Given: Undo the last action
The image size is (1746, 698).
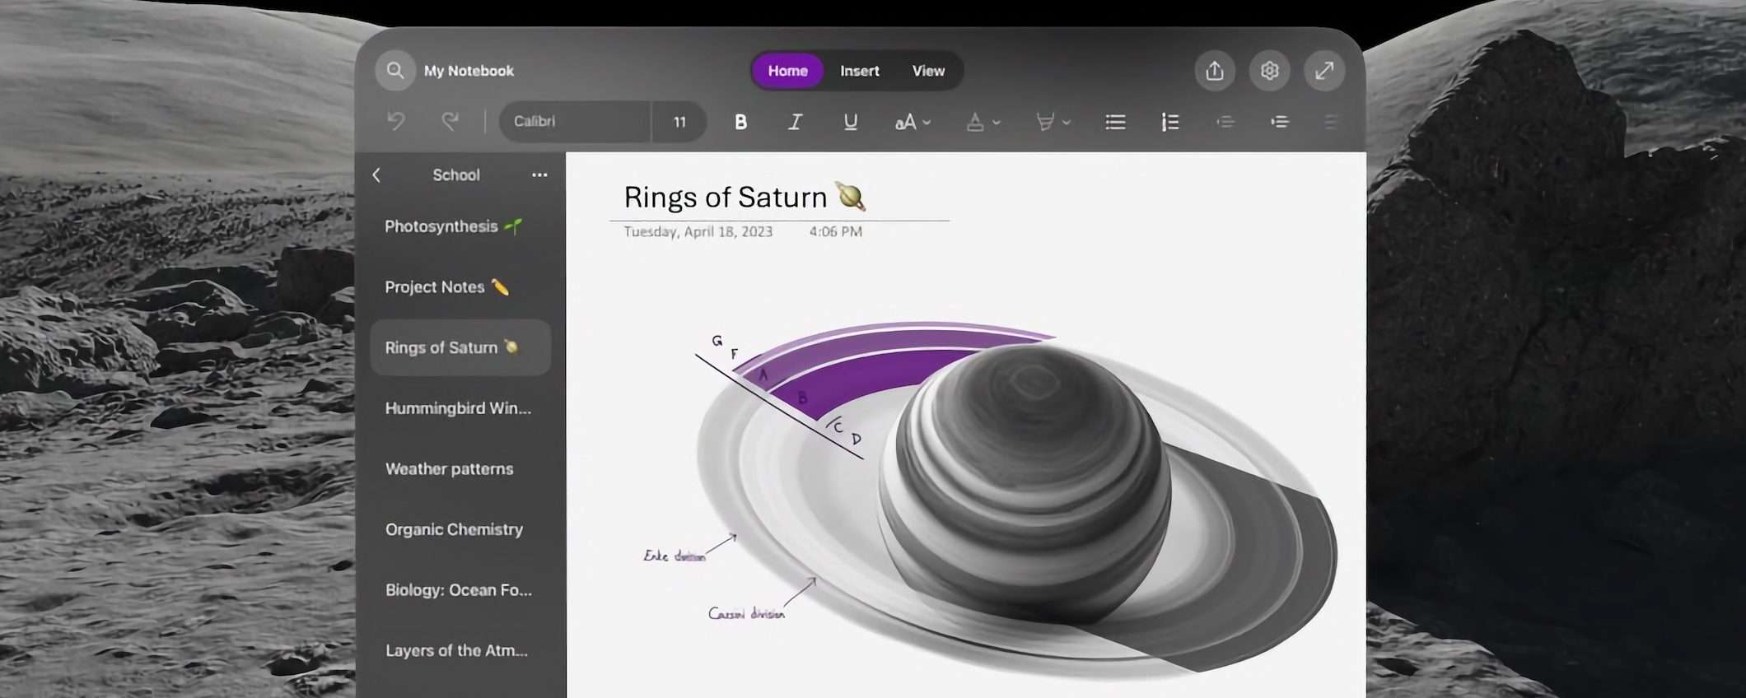Looking at the screenshot, I should coord(396,122).
